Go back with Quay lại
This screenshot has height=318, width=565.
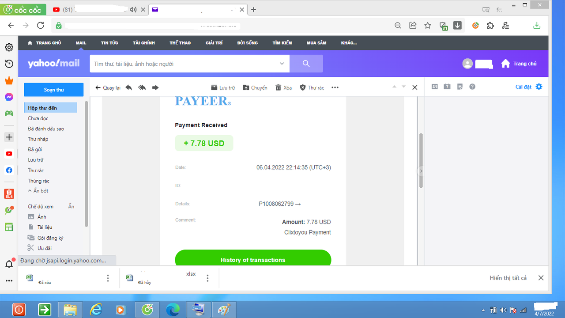pos(108,87)
